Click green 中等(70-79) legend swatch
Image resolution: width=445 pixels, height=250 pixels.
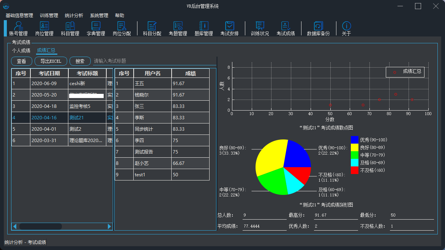pos(355,155)
